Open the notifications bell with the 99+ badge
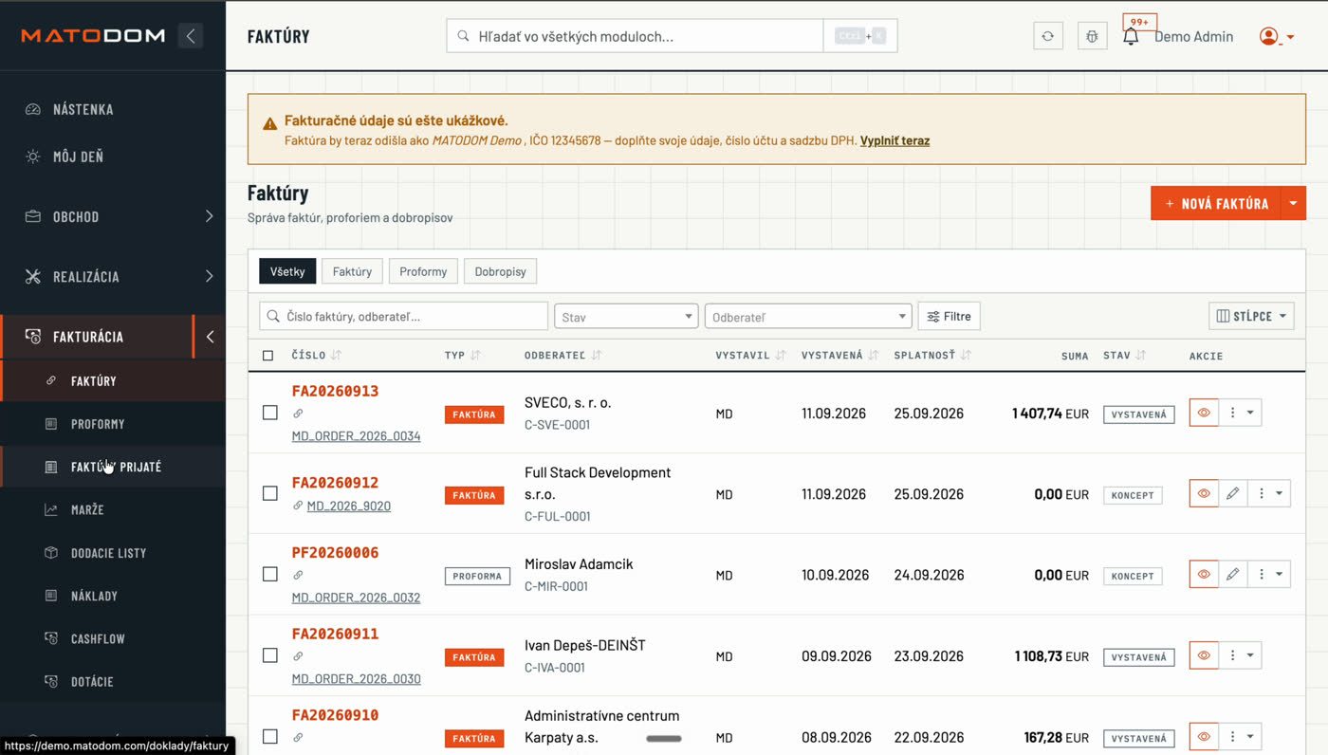This screenshot has width=1328, height=755. (1131, 36)
